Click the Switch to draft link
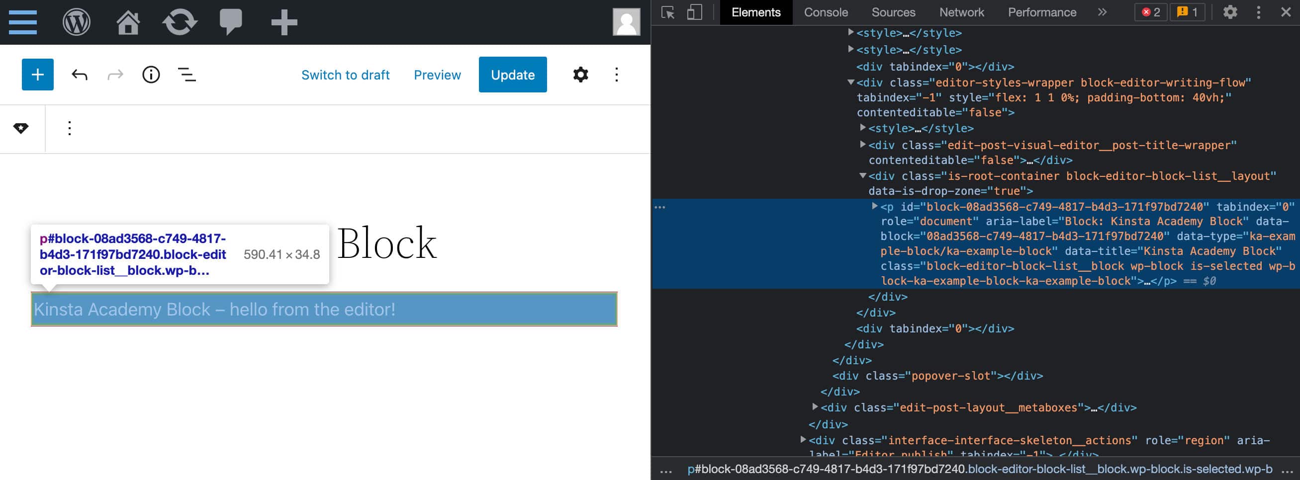1300x480 pixels. (345, 75)
